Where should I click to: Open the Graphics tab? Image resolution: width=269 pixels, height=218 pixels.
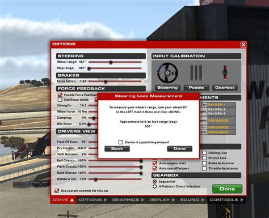pyautogui.click(x=128, y=200)
